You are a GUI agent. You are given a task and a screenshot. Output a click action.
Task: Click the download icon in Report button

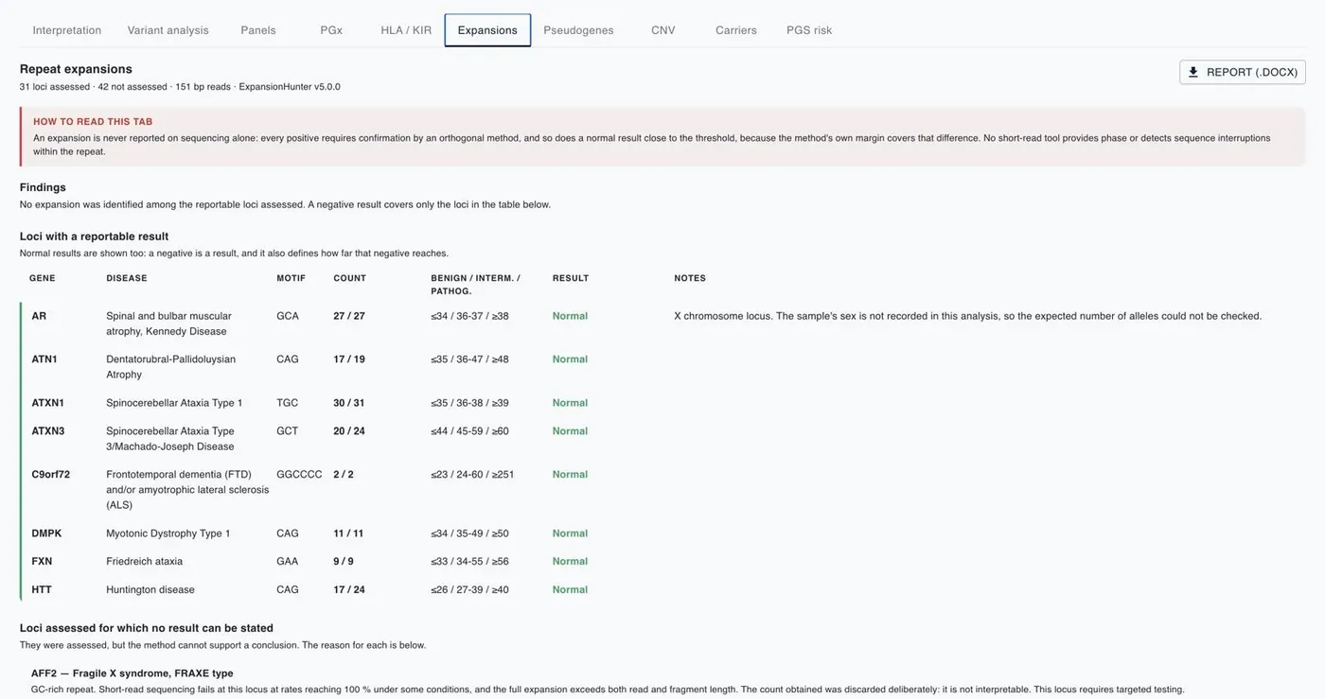tap(1193, 72)
